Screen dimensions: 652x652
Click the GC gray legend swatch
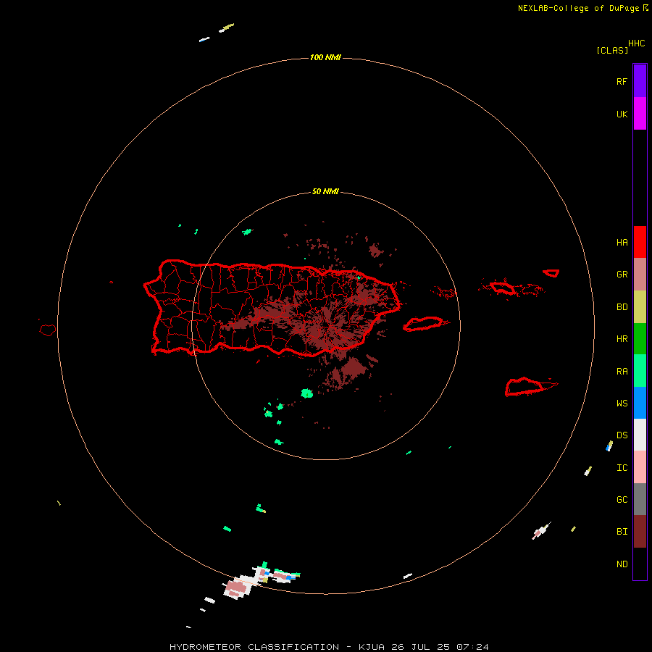click(x=640, y=499)
